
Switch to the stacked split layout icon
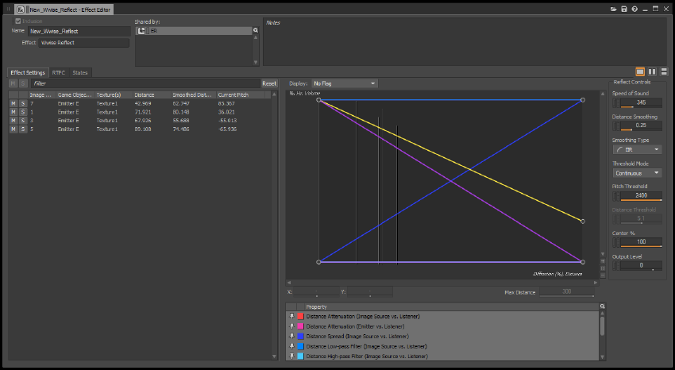click(663, 71)
